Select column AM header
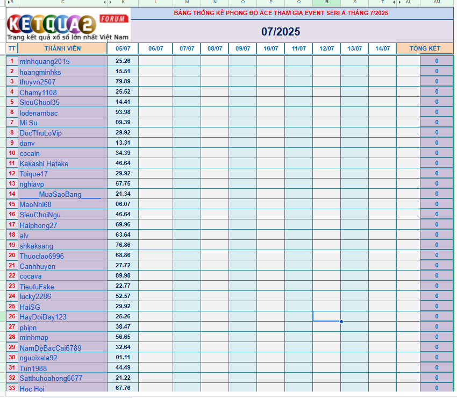This screenshot has height=398, width=457. [437, 3]
